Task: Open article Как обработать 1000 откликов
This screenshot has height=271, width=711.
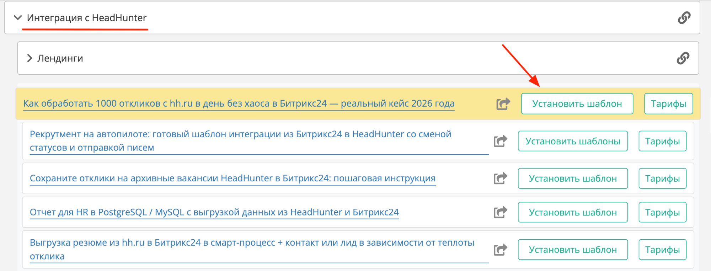Action: [239, 103]
